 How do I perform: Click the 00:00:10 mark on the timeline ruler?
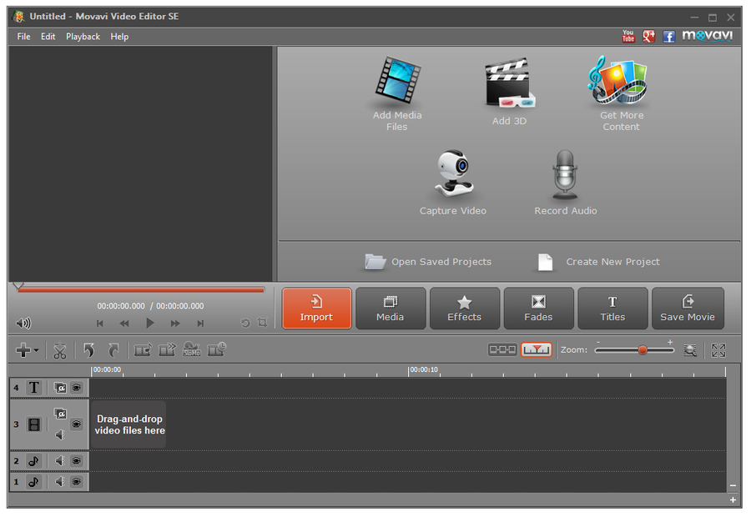pos(424,369)
